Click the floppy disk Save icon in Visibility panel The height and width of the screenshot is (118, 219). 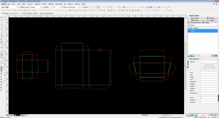(x=216, y=56)
